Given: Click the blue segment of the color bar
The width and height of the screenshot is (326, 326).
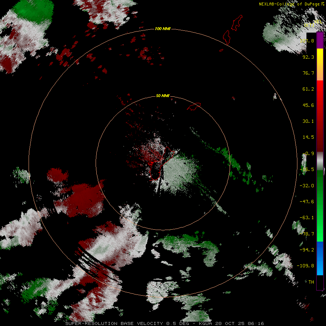Looking at the screenshot, I should [320, 258].
